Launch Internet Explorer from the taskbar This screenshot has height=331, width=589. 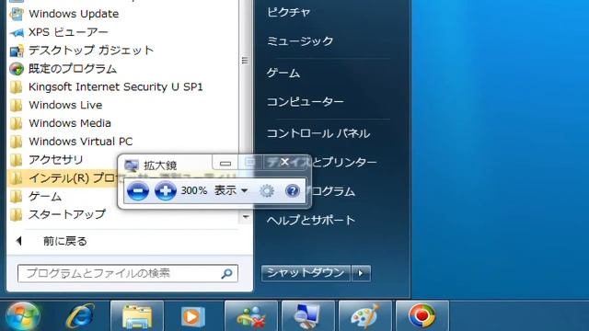(80, 316)
